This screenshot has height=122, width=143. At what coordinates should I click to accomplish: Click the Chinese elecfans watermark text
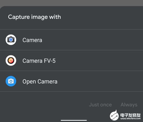130,115
